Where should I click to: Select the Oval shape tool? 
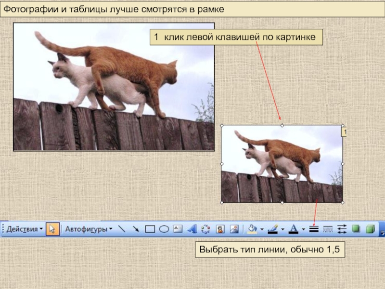(164, 229)
